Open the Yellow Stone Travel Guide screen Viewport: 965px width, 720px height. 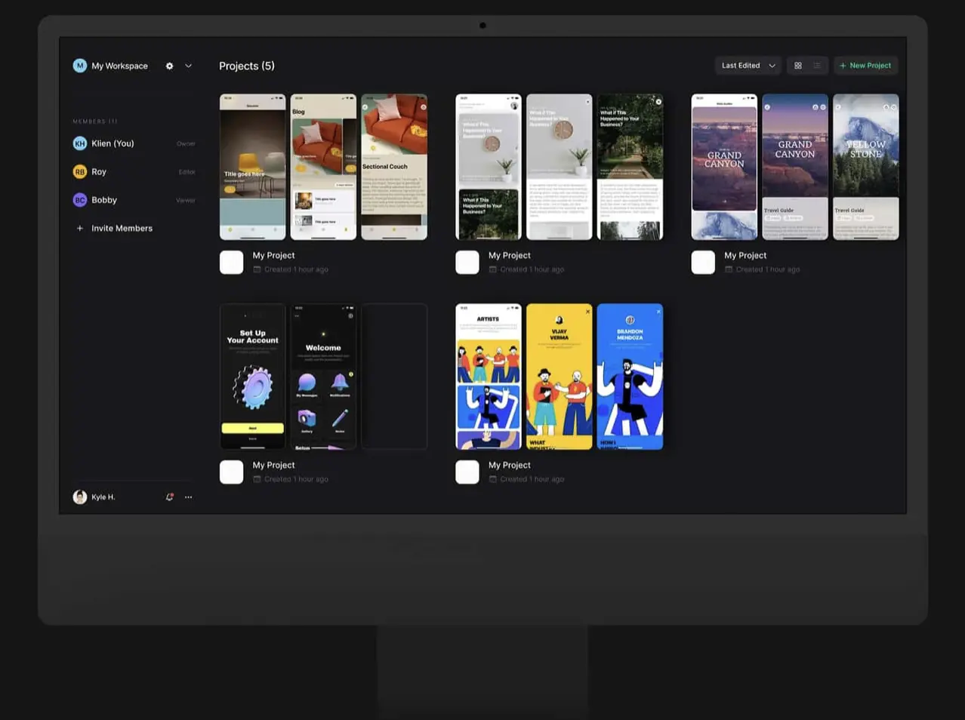click(x=866, y=167)
